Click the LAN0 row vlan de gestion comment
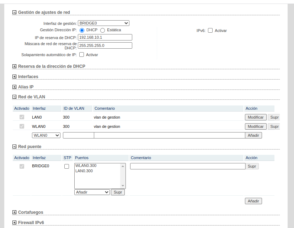Viewport: 294px width, 228px height. click(107, 117)
